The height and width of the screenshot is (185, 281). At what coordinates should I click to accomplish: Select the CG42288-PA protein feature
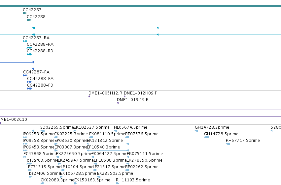pyautogui.click(x=40, y=79)
